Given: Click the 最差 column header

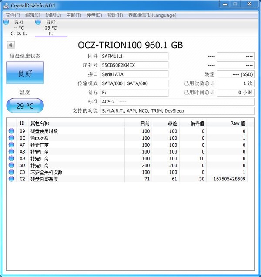Looking at the screenshot, I should pos(166,123).
